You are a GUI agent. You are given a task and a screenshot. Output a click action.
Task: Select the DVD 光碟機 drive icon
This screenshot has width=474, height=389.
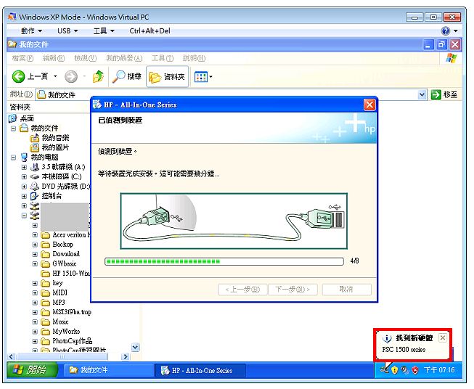click(x=34, y=187)
